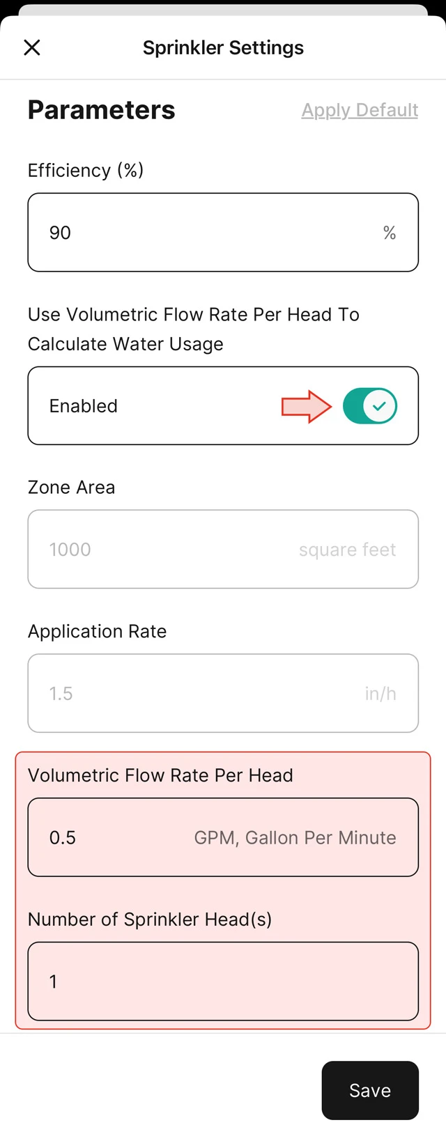Click the in/h unit label

pos(380,693)
